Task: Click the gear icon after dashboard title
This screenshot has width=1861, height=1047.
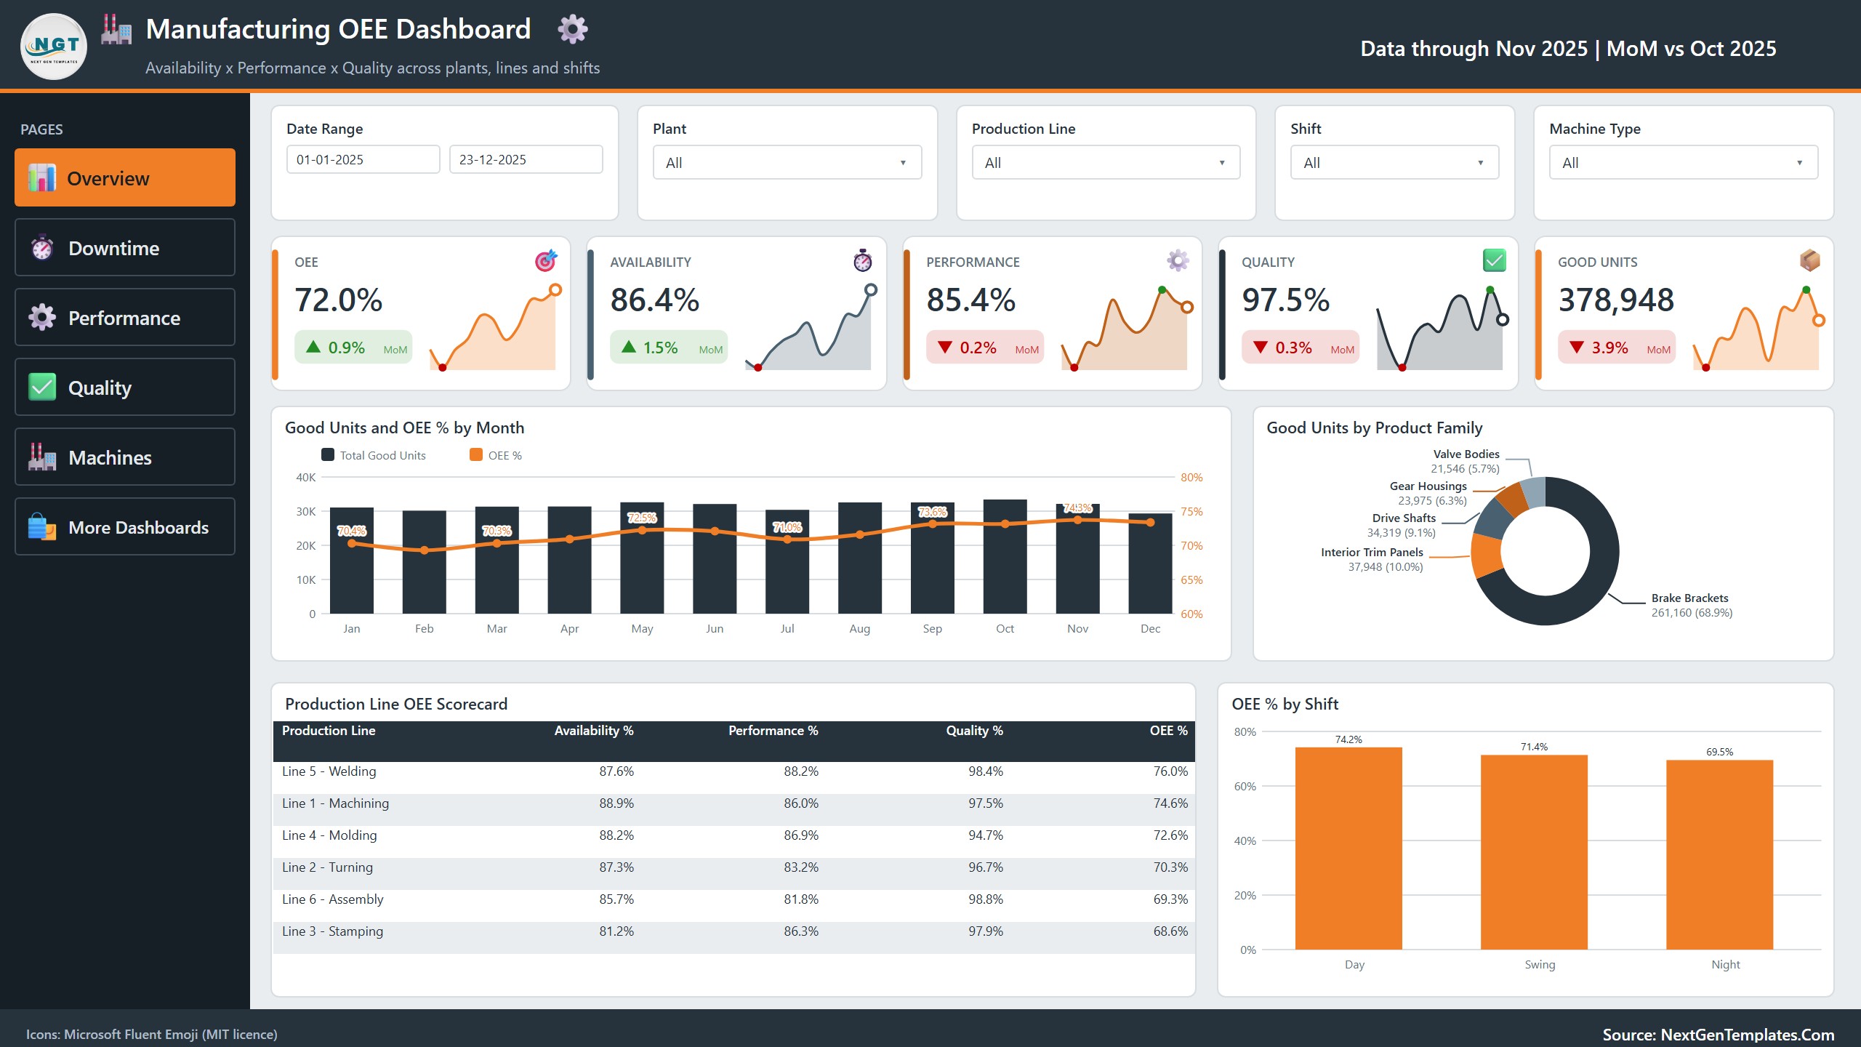Action: point(572,29)
